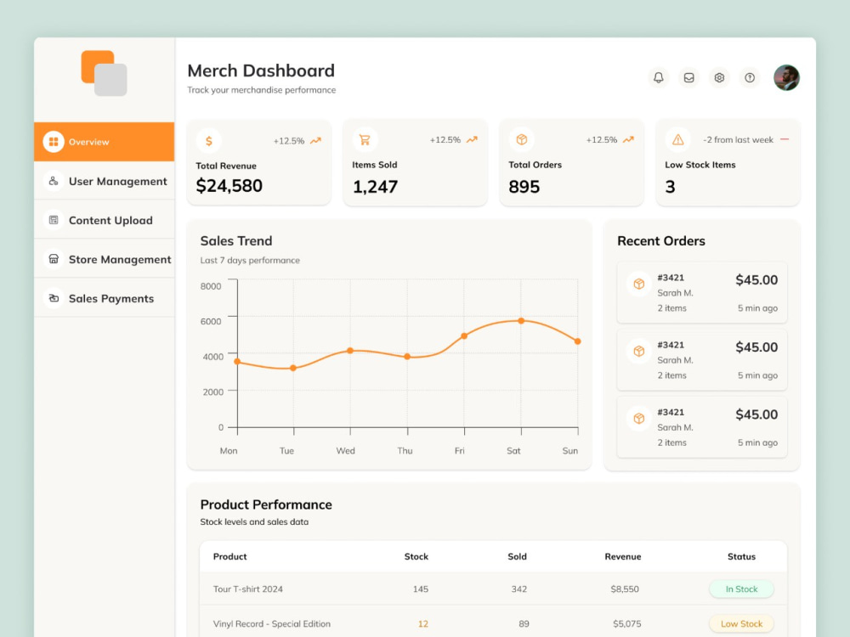850x637 pixels.
Task: Sort by Stock column header
Action: [416, 556]
